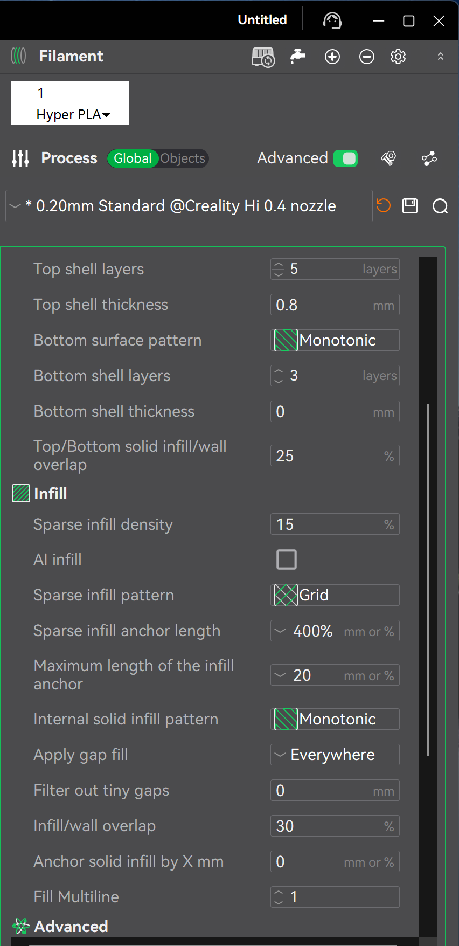Click the Untitled project title
Image resolution: width=459 pixels, height=946 pixels.
[x=262, y=20]
